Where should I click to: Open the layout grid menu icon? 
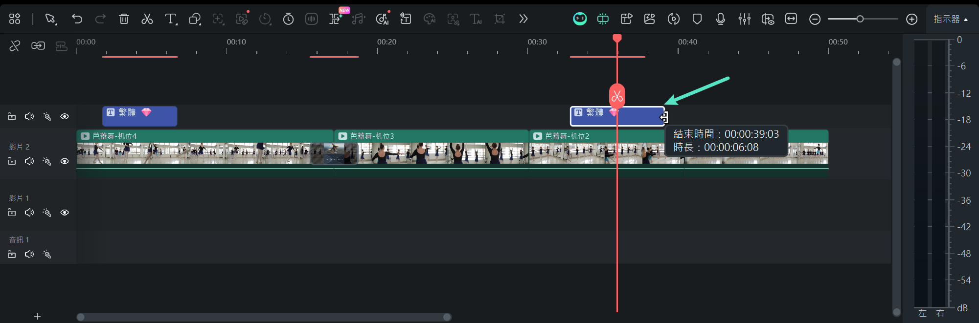[x=15, y=19]
